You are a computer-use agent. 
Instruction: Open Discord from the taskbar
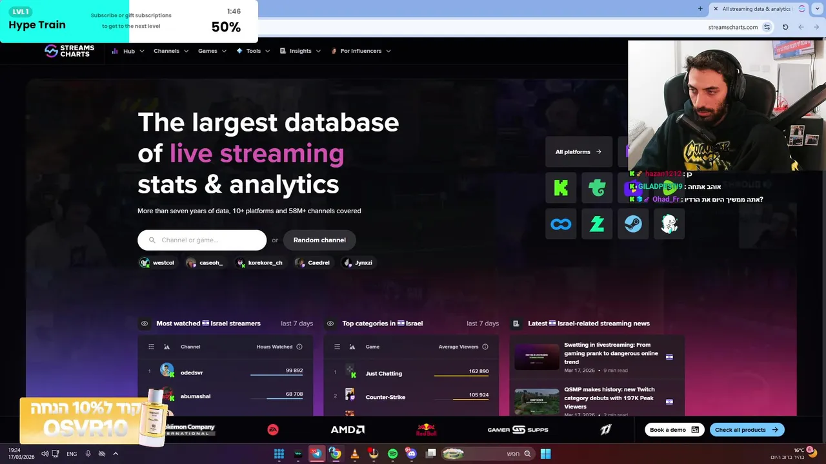point(412,454)
